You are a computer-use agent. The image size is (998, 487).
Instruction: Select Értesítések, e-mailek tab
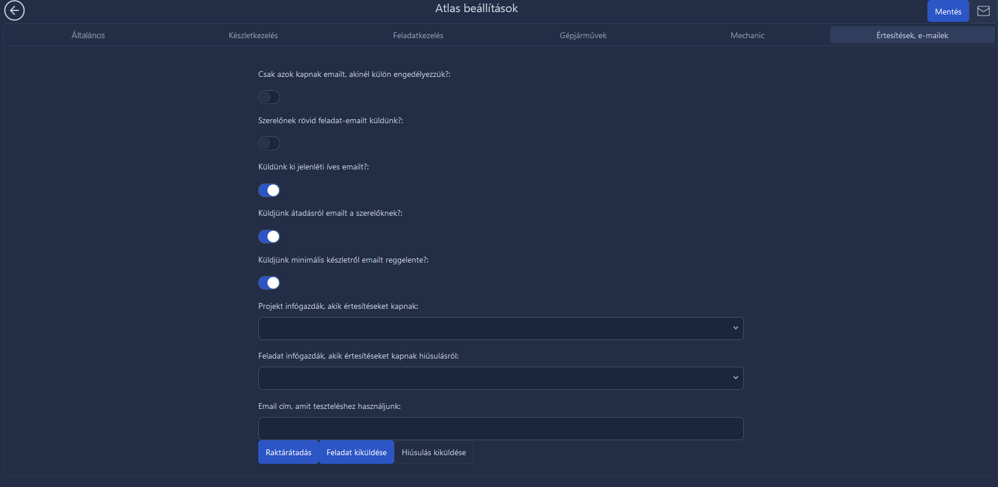912,35
